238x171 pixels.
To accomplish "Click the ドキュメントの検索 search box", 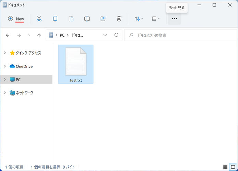I will click(x=180, y=35).
